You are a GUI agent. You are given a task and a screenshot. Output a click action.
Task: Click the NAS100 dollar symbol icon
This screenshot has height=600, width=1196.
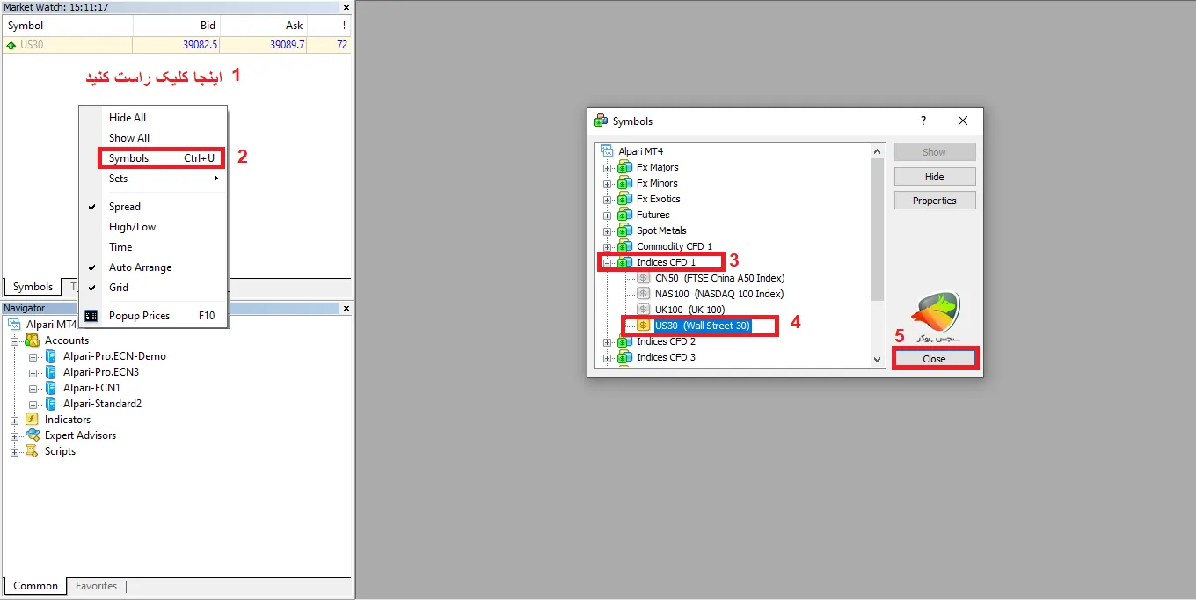pyautogui.click(x=643, y=294)
